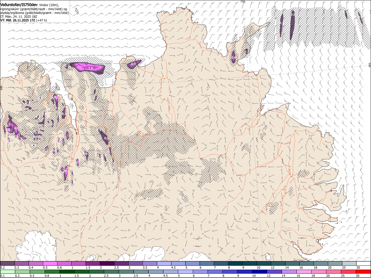Screen dimensions: 371x278
Task: Click the 'Vindur (10m)' label in header
Action: tap(49, 5)
